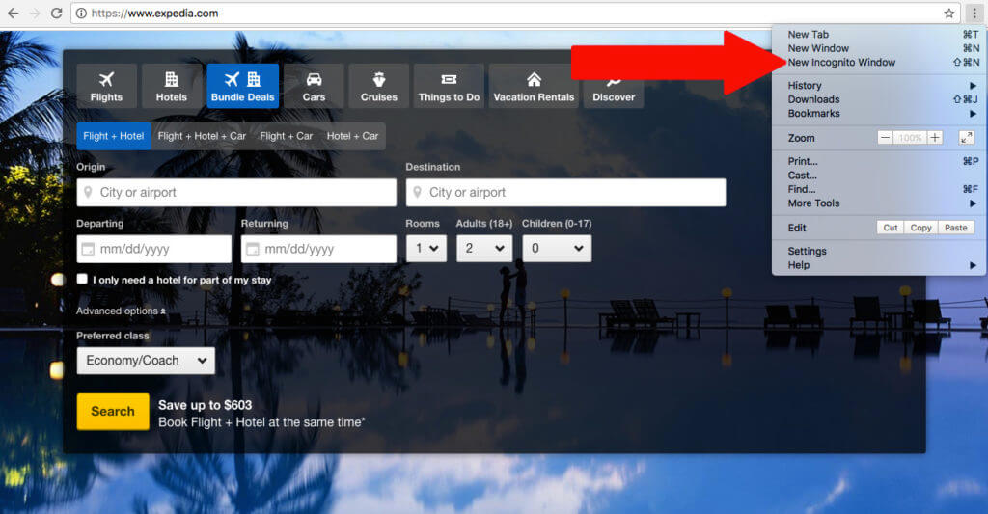Select the Vacation Rentals tab
Image resolution: width=988 pixels, height=514 pixels.
tap(534, 86)
